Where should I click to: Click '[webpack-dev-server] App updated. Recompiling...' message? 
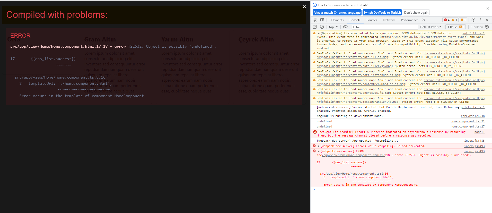click(357, 141)
